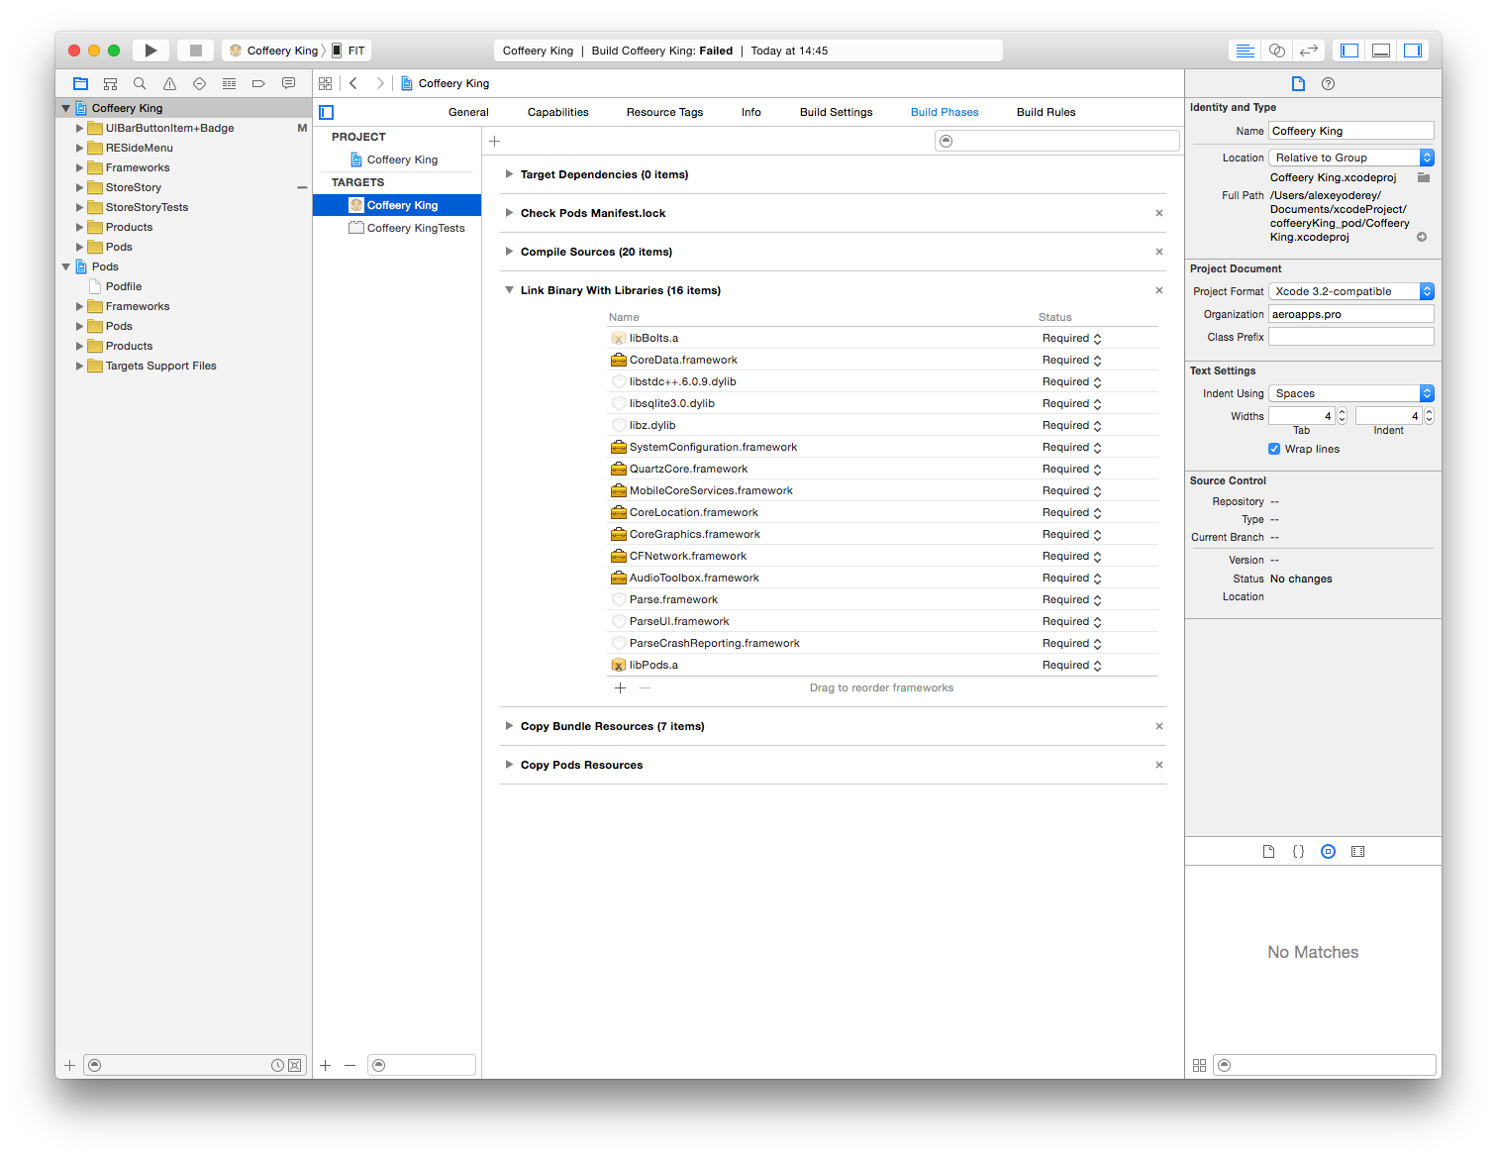The image size is (1497, 1158).
Task: Show the File Template library
Action: (x=1268, y=852)
